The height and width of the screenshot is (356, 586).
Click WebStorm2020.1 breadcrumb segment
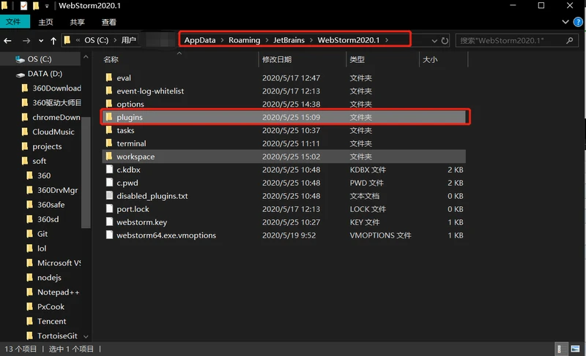coord(349,40)
